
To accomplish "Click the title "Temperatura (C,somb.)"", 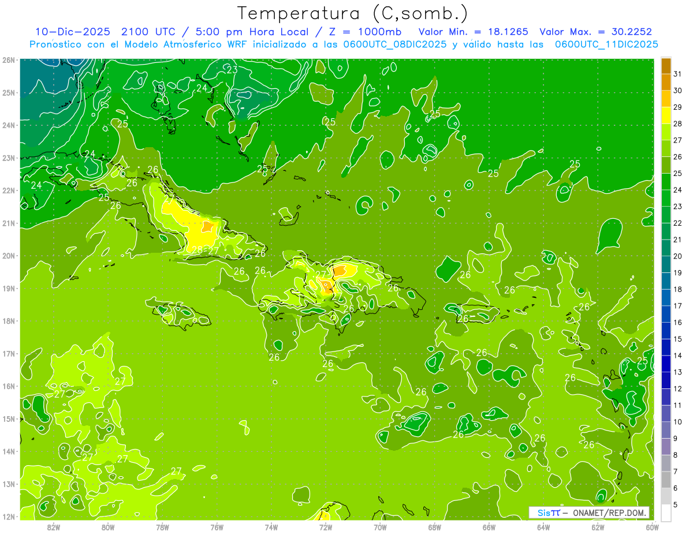I will coord(353,13).
